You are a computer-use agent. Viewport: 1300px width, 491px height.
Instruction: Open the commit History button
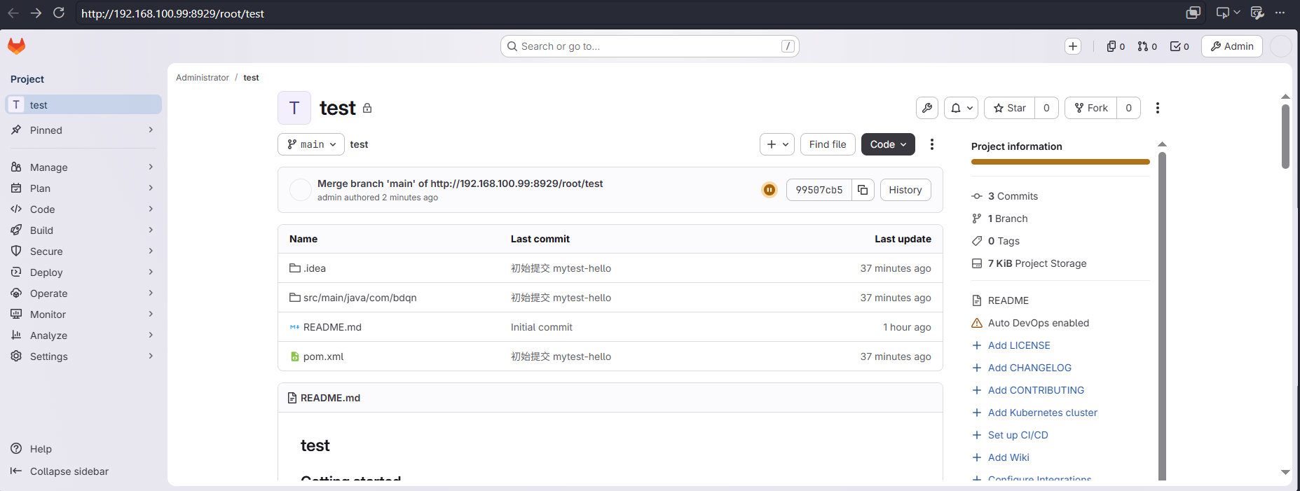[905, 190]
